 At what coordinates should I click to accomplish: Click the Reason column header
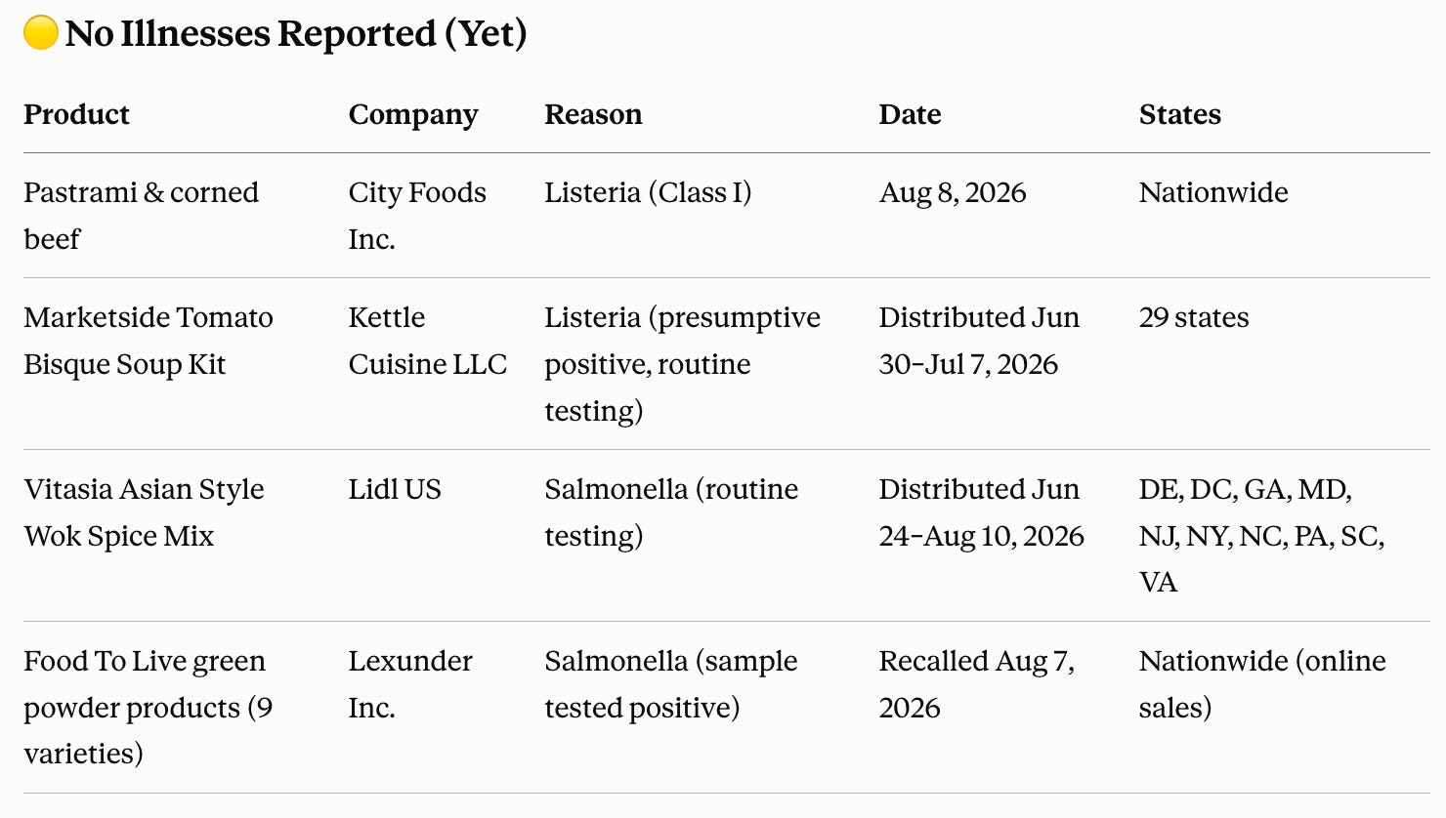pyautogui.click(x=593, y=114)
